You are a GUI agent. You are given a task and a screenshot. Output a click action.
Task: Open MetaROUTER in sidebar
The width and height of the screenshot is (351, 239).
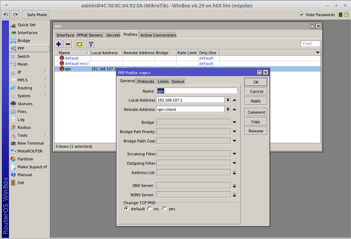[29, 151]
